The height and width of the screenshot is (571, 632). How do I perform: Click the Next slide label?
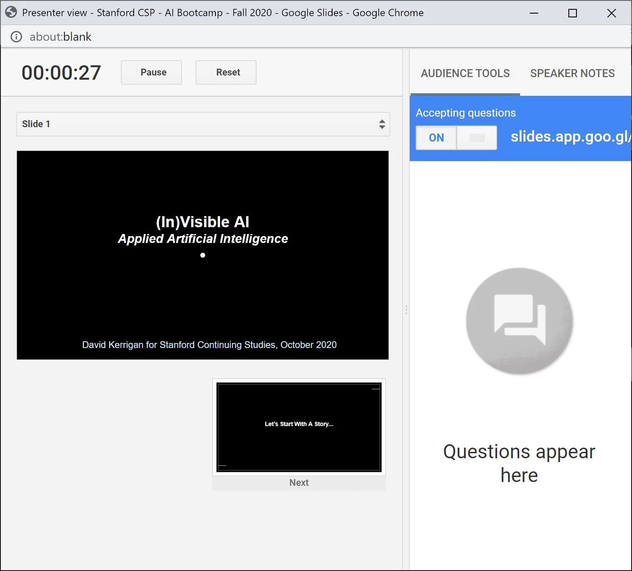point(299,482)
